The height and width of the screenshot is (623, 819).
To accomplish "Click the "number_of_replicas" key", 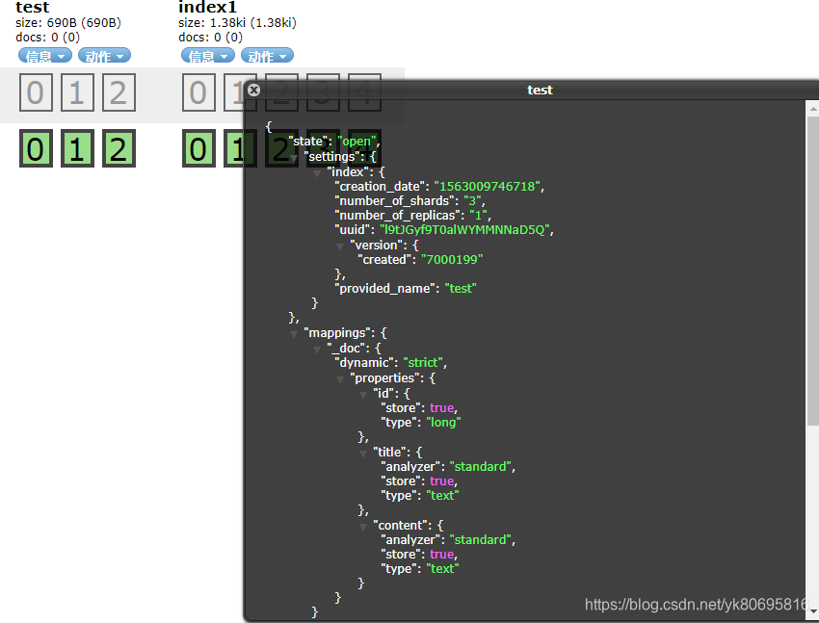I will pos(398,216).
